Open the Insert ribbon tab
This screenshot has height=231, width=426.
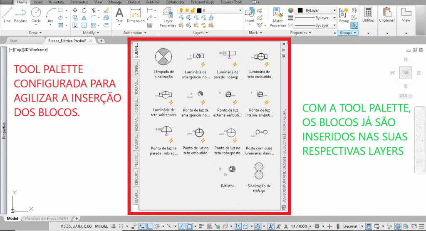pos(38,2)
